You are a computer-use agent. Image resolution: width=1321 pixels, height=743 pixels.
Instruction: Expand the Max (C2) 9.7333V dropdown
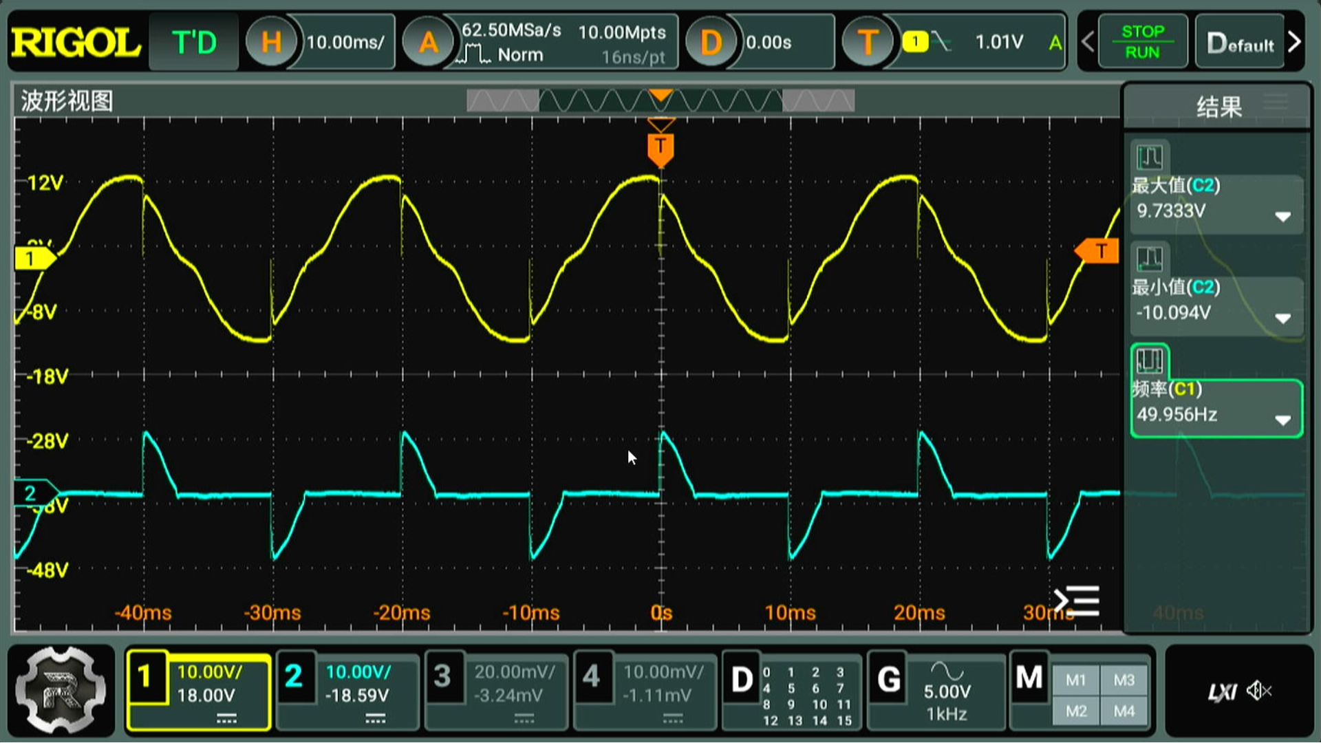1282,217
